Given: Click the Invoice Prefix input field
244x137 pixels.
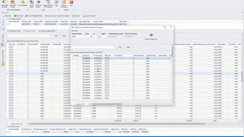Looking at the screenshot, I should click(78, 37).
